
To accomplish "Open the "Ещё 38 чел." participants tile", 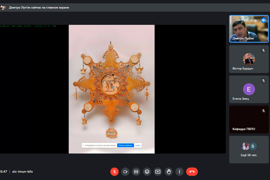I will pyautogui.click(x=249, y=149).
